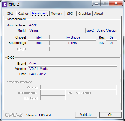Viewport: 125px width, 121px height.
Task: Click the BIOS Version V0.21_Media field
Action: point(72,69)
